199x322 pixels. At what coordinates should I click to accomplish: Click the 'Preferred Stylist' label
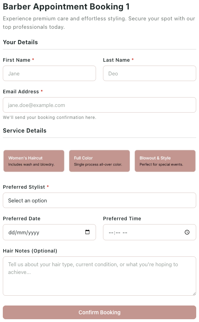(24, 187)
